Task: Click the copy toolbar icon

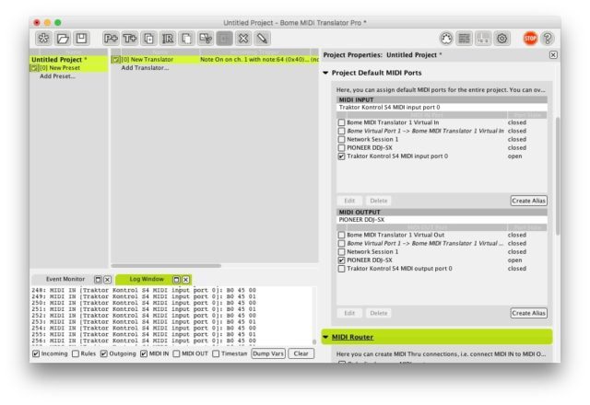Action: 186,39
